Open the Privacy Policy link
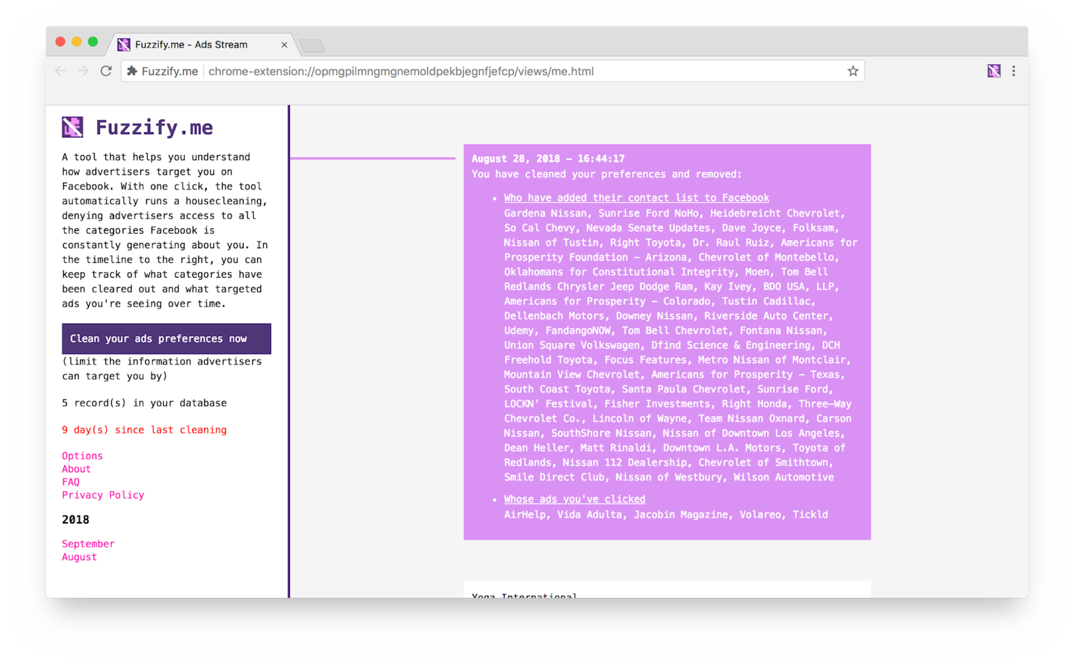Screen dimensions: 1074x663 point(103,495)
